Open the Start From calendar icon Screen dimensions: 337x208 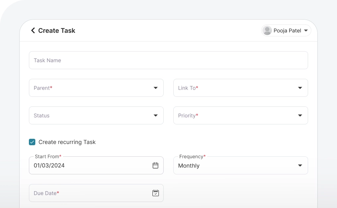[155, 166]
